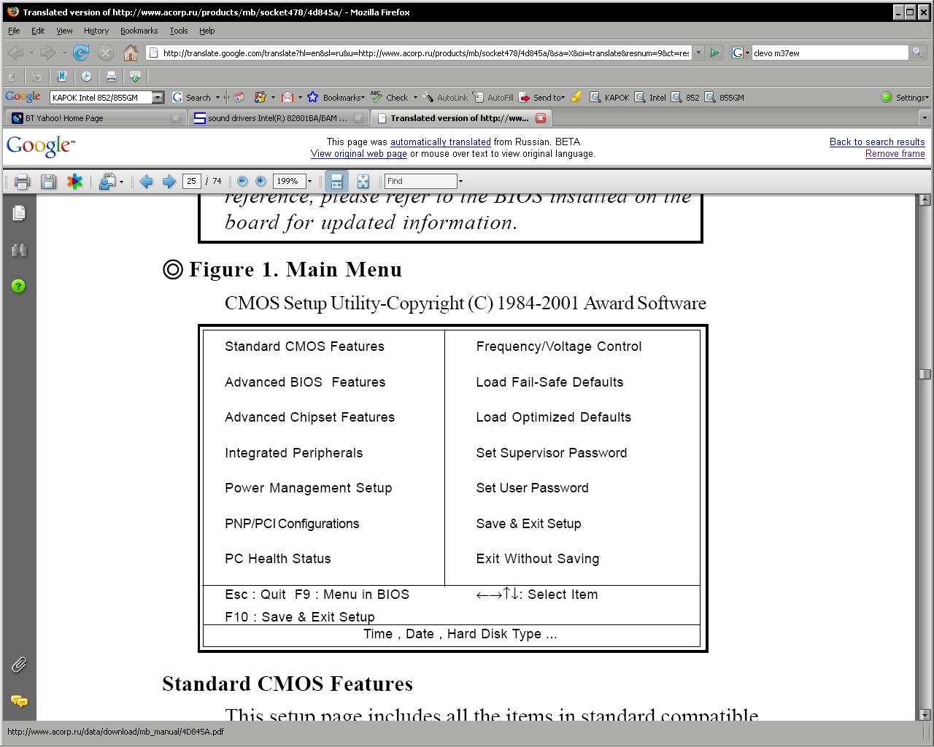Search for highlighted term KAPOK
Image resolution: width=934 pixels, height=747 pixels.
click(x=609, y=97)
